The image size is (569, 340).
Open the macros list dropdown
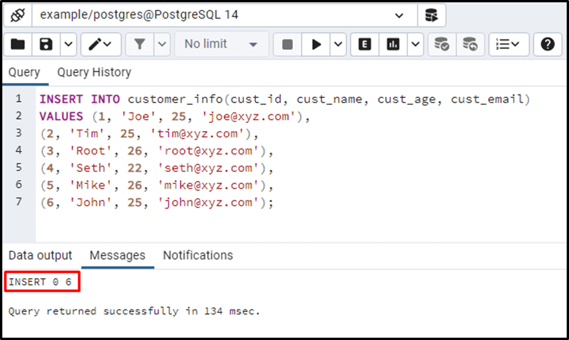(507, 44)
